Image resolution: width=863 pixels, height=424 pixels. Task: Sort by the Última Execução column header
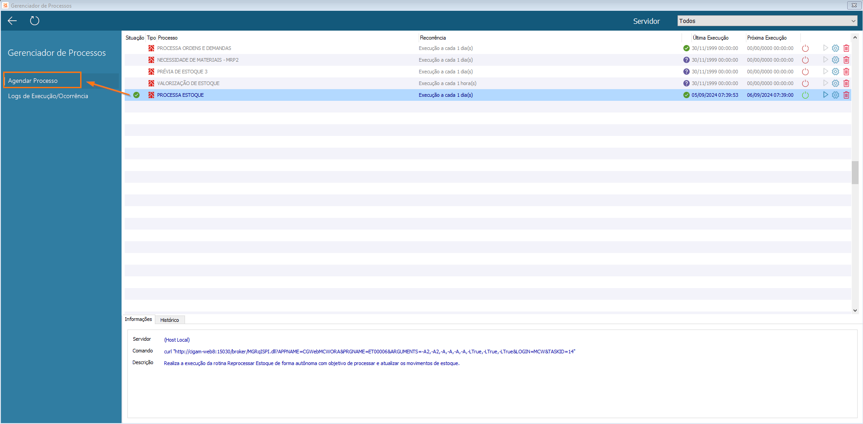[x=710, y=38]
